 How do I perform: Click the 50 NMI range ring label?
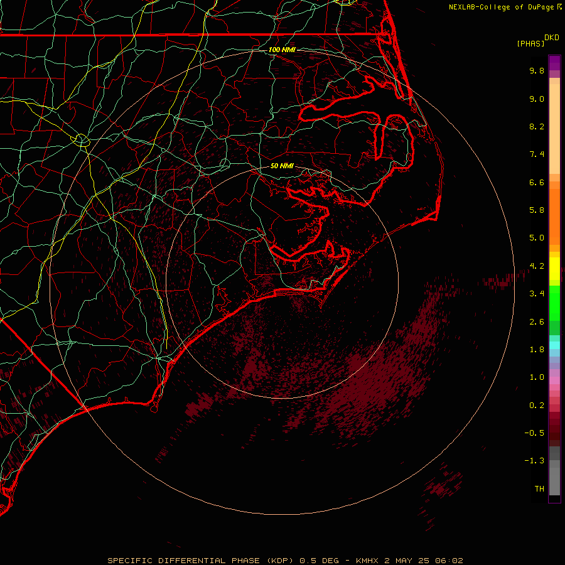(282, 166)
